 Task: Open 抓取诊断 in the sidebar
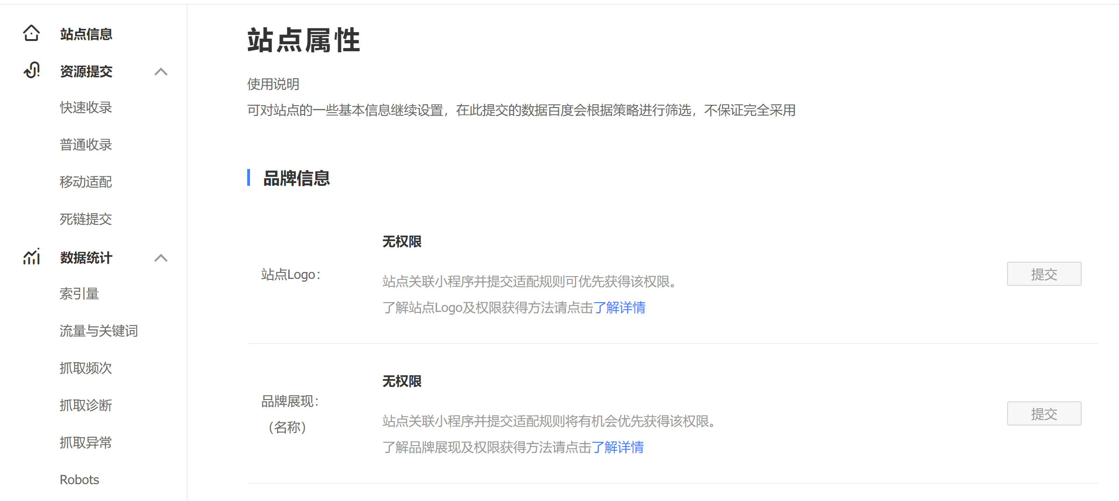[x=86, y=406]
